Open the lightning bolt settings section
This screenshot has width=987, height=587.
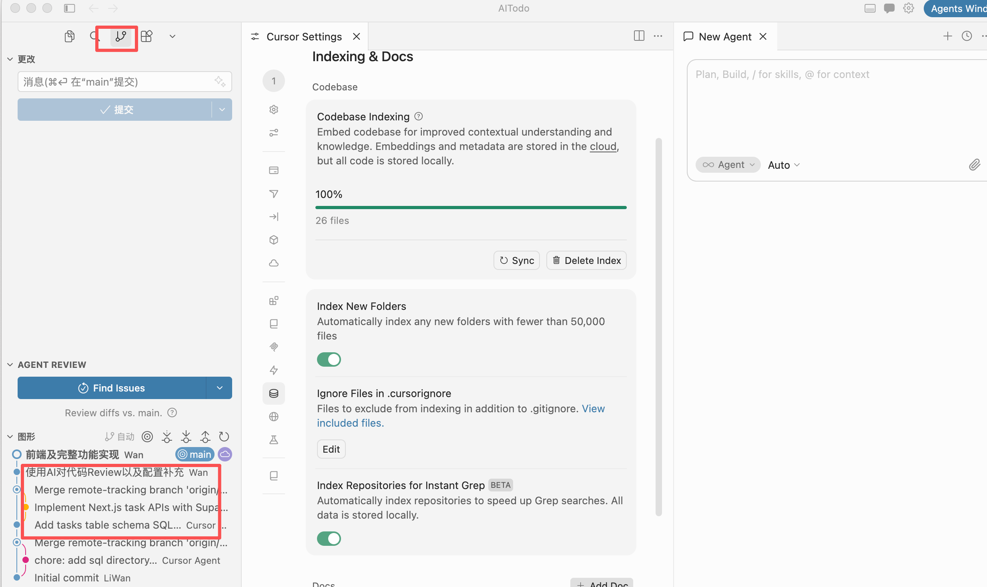[x=274, y=370]
